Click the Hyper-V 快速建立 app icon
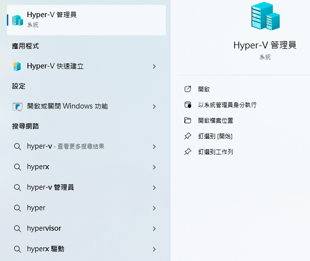 click(17, 66)
